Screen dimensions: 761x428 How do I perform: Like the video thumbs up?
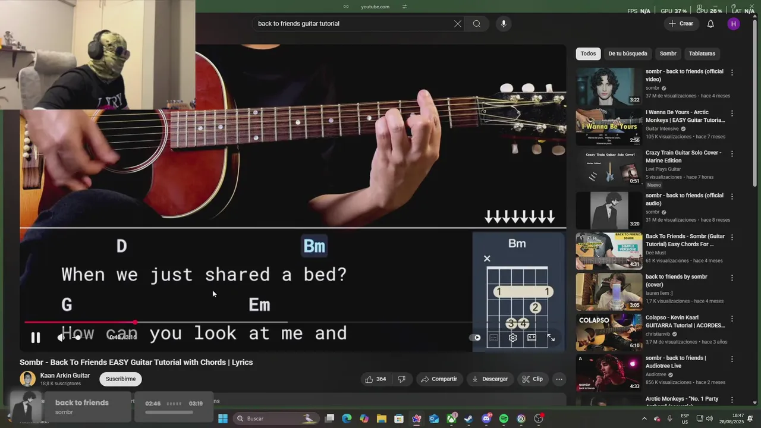coord(375,379)
